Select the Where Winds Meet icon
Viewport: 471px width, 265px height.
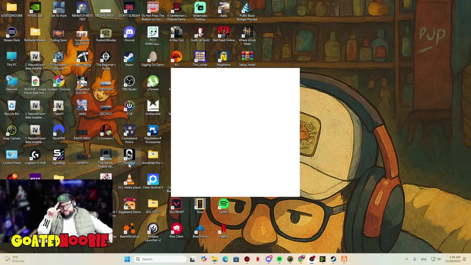tap(247, 36)
